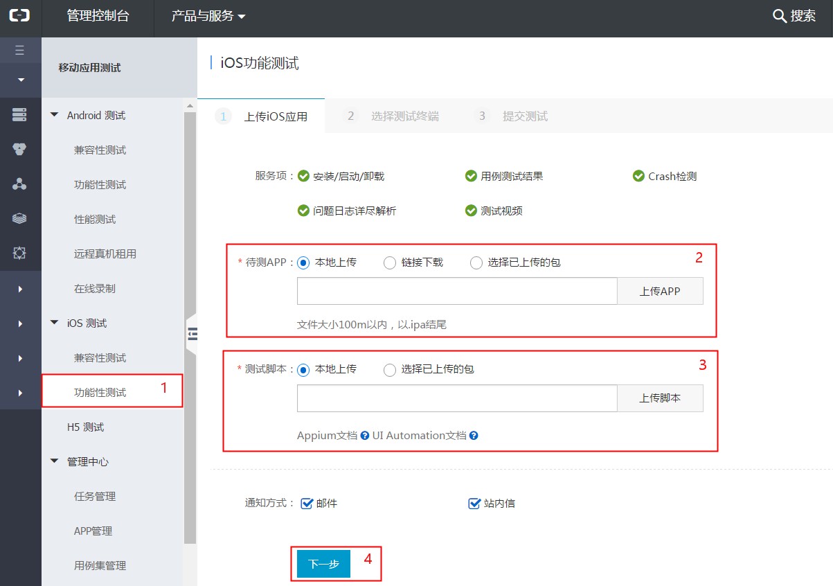Click the 搜索 text in top bar
Image resolution: width=833 pixels, height=586 pixels.
803,16
